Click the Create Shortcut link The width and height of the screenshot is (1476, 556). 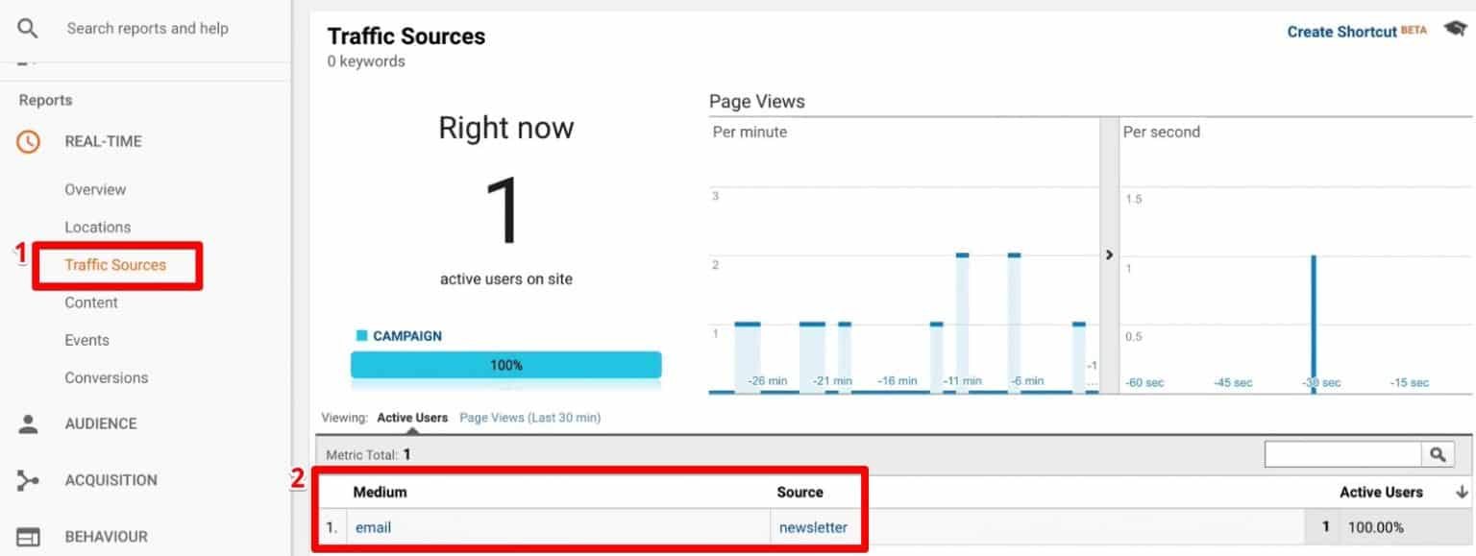1342,31
